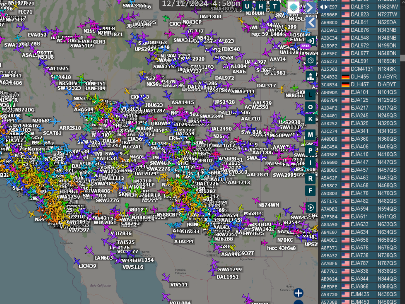Click the DAL317 label on the map

tap(266, 86)
